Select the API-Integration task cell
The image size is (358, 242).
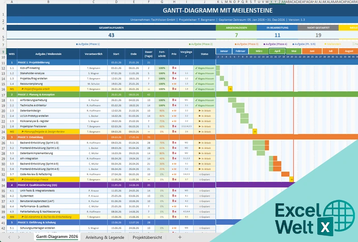tap(48, 158)
